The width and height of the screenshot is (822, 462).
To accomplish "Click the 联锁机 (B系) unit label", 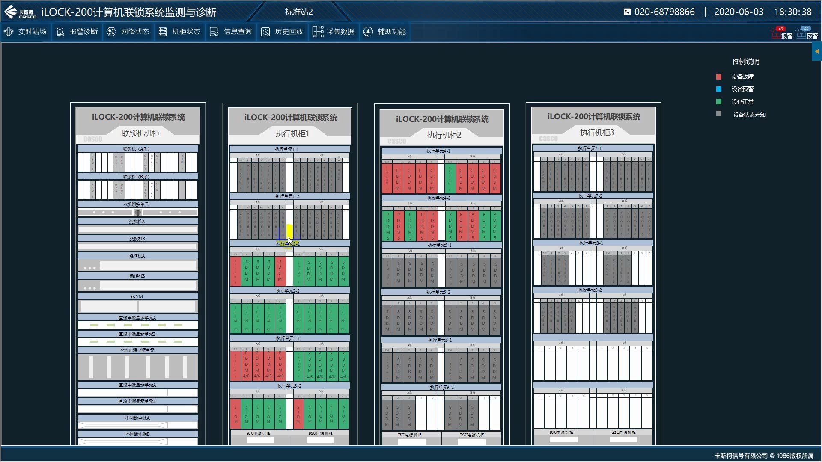I will [x=137, y=177].
